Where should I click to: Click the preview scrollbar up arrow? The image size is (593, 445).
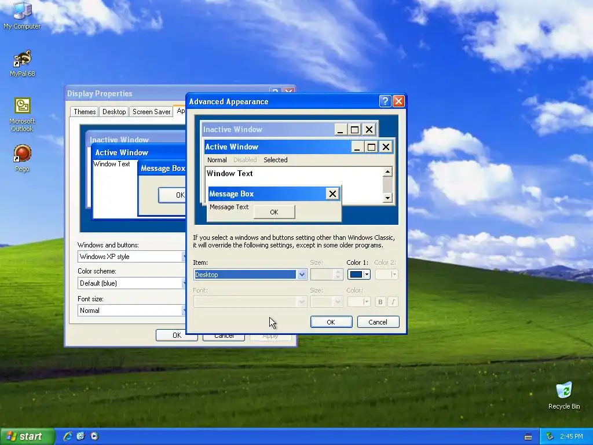(x=387, y=172)
